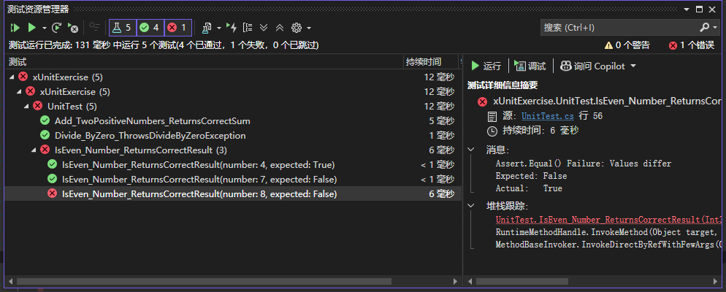Collapse the IsEven_Number_ReturnsCorrectResult (3) group

(x=35, y=150)
